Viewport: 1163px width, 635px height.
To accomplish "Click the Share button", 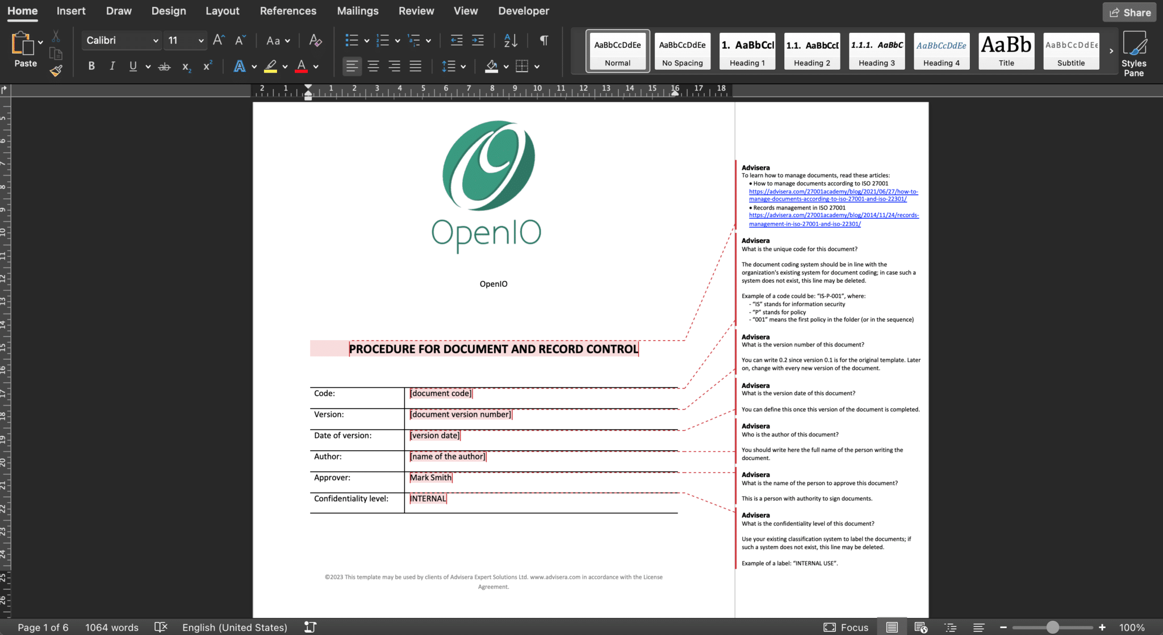I will pos(1130,12).
